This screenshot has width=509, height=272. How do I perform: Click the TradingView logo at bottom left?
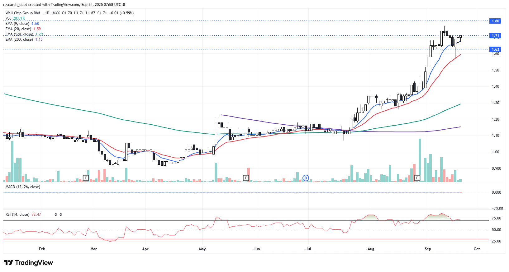click(28, 263)
